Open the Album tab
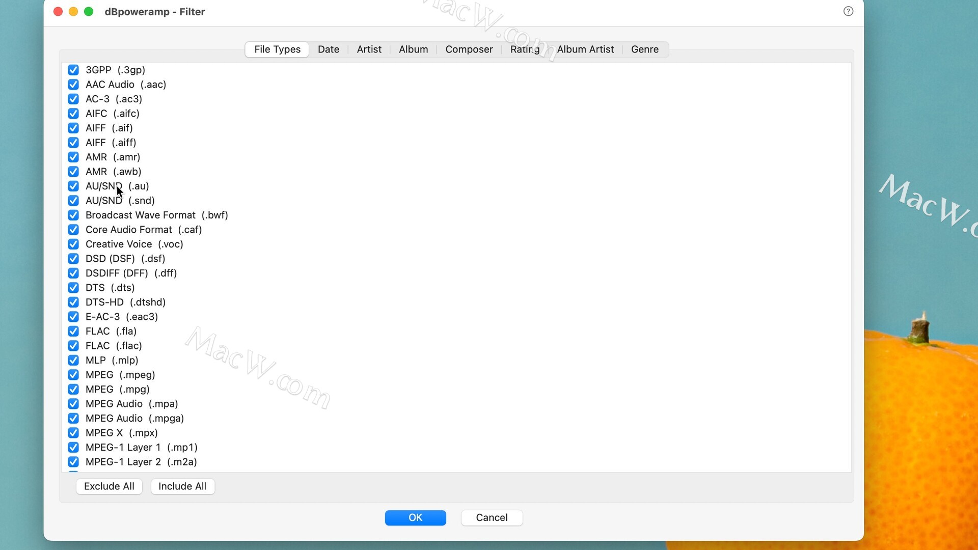The image size is (978, 550). (x=413, y=49)
